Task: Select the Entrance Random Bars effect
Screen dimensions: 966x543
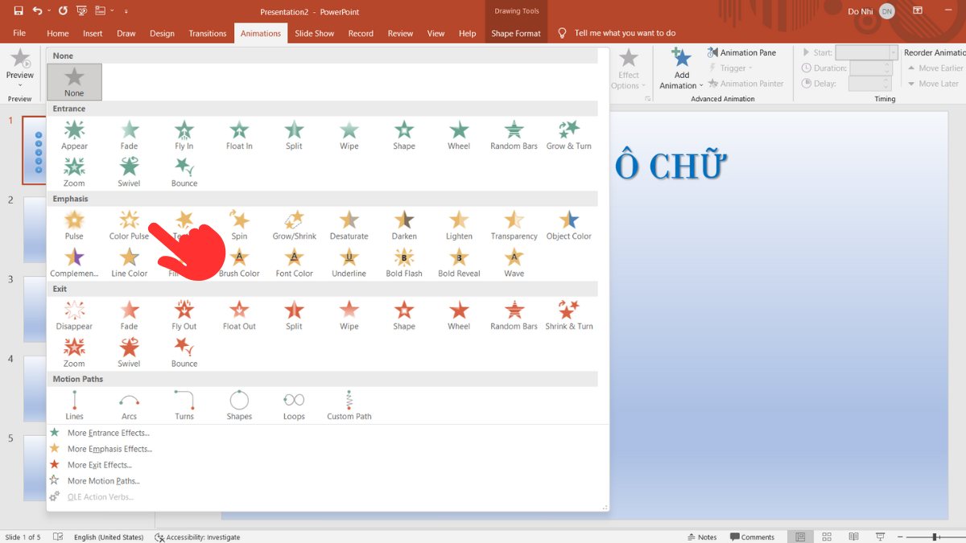Action: pyautogui.click(x=514, y=135)
